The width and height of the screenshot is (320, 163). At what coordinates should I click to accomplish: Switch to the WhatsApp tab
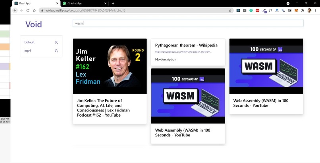click(x=84, y=4)
